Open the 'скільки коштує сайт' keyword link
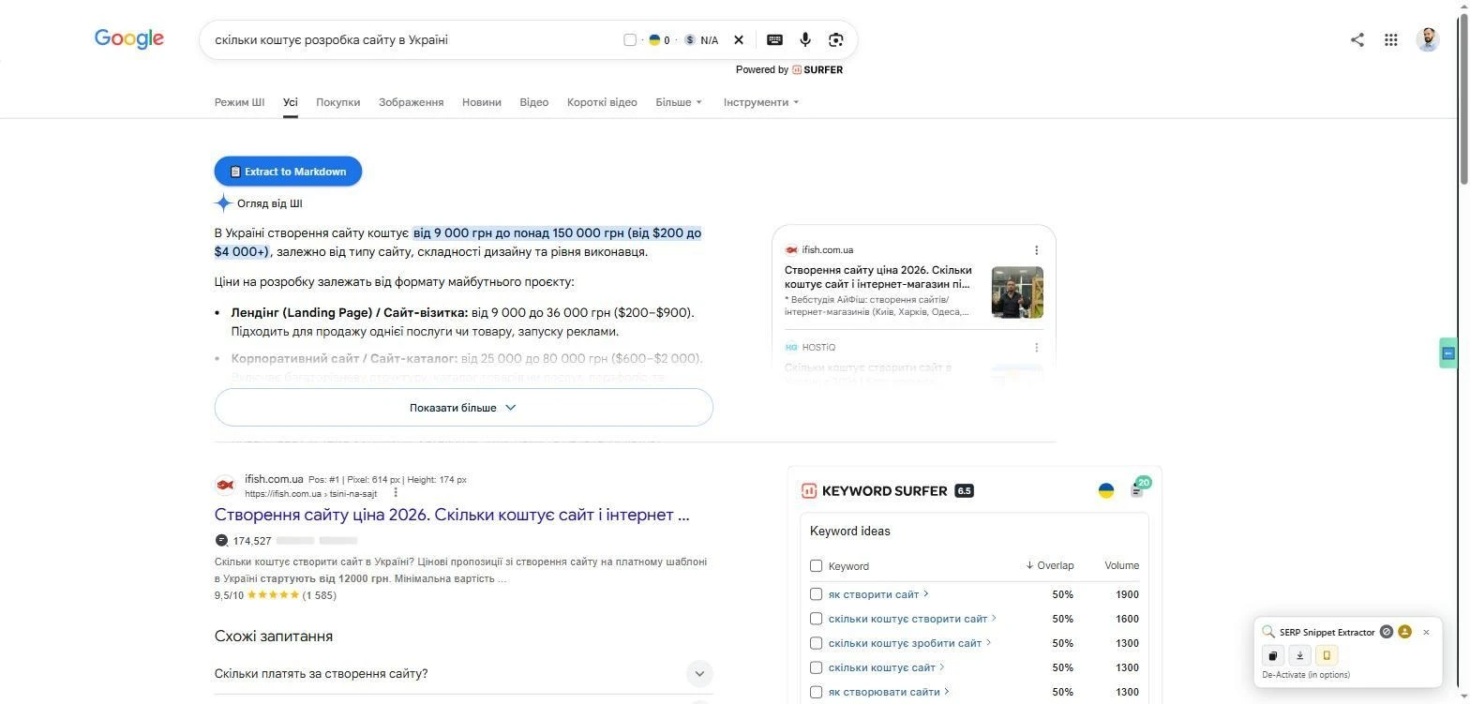Viewport: 1470px width, 704px height. pos(881,667)
